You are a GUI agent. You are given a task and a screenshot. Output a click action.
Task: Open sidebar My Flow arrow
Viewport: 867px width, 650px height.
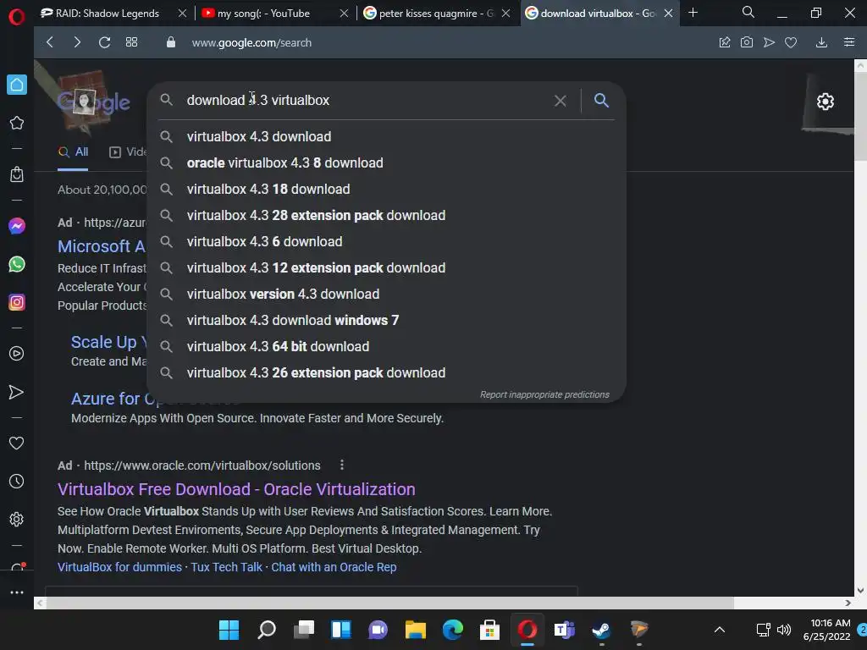coord(17,393)
